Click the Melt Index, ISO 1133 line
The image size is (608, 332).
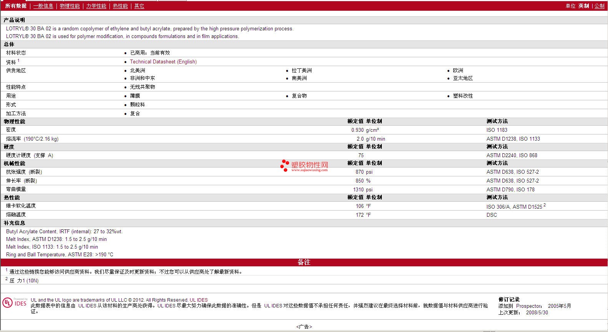52,247
